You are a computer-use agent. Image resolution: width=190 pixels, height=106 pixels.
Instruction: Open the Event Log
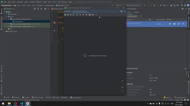(x=167, y=97)
